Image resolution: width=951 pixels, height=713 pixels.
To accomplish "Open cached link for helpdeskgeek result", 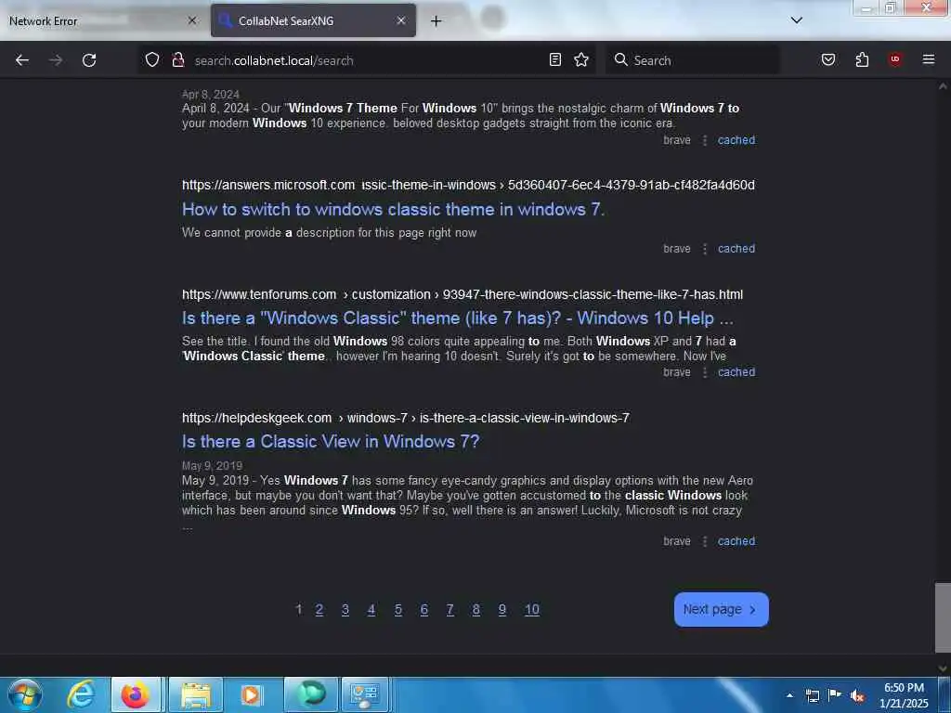I will pyautogui.click(x=736, y=541).
